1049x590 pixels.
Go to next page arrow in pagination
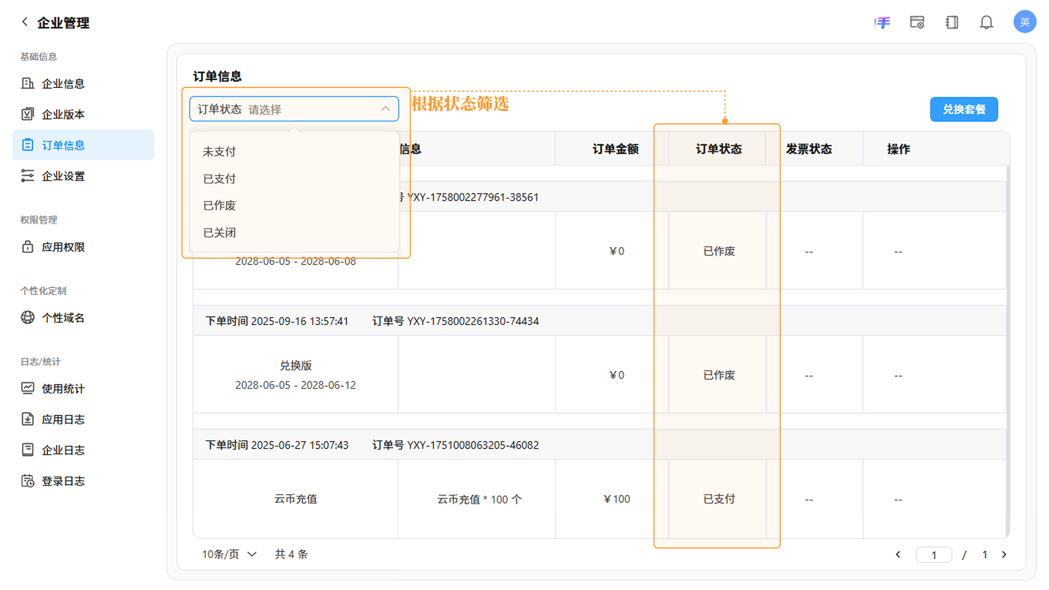click(1004, 555)
